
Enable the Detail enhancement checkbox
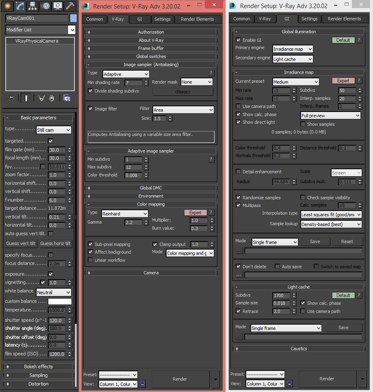click(239, 172)
